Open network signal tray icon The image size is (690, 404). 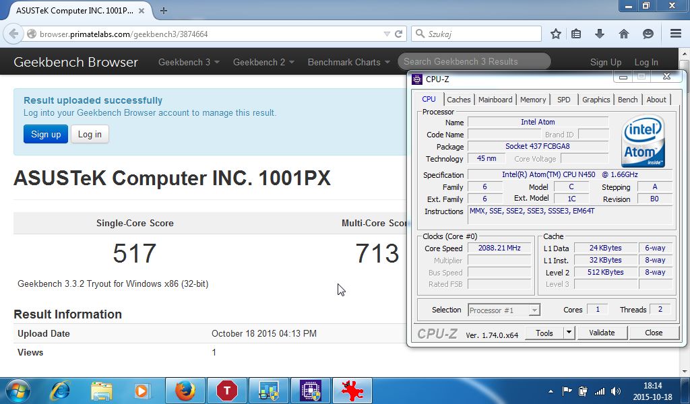click(x=599, y=391)
